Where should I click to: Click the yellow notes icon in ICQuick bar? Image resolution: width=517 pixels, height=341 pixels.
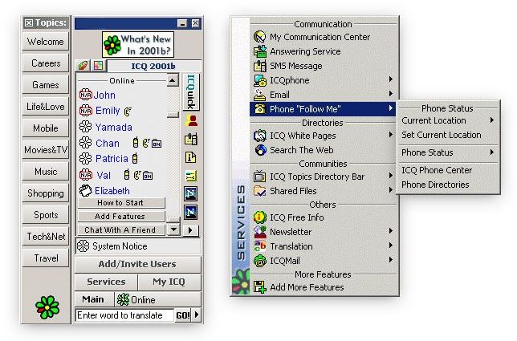191,176
